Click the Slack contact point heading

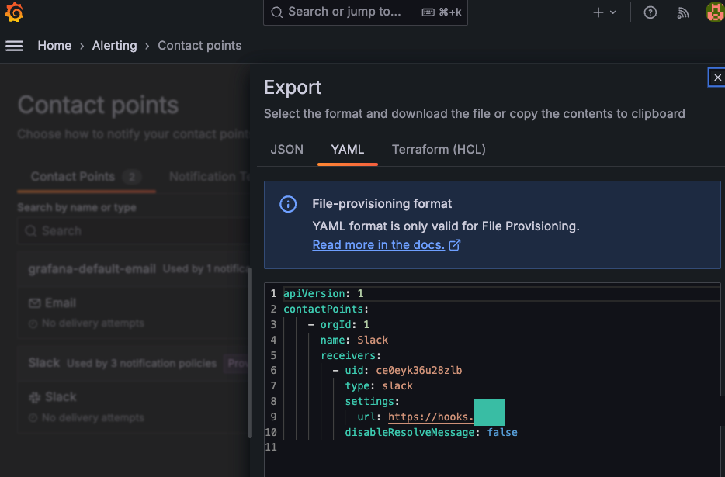point(44,363)
